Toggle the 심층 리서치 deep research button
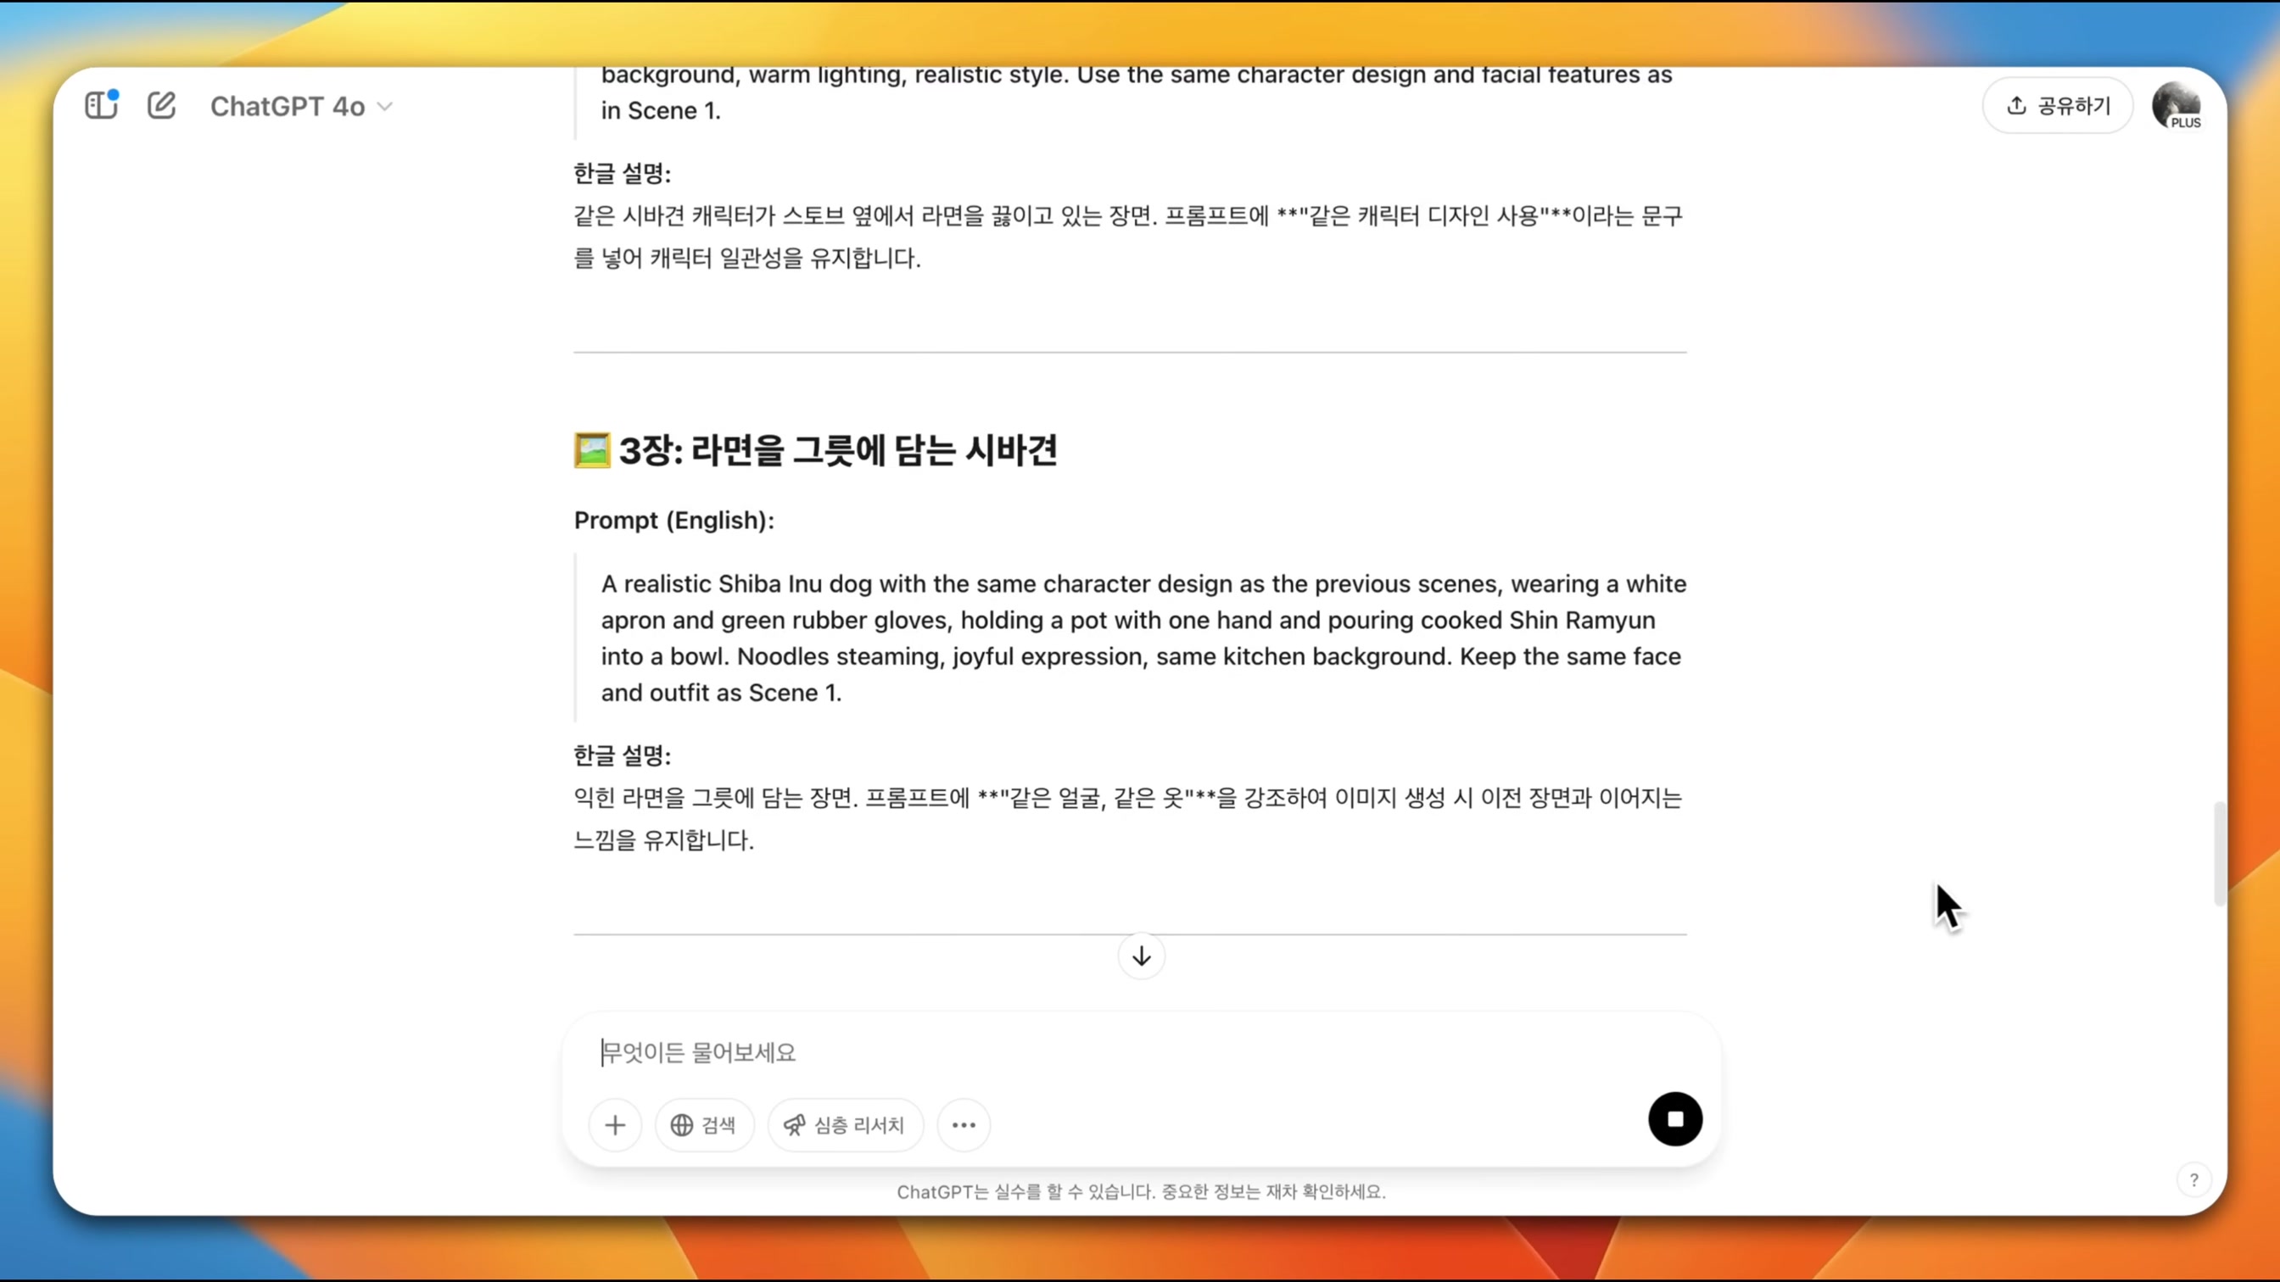This screenshot has height=1282, width=2280. pos(846,1124)
